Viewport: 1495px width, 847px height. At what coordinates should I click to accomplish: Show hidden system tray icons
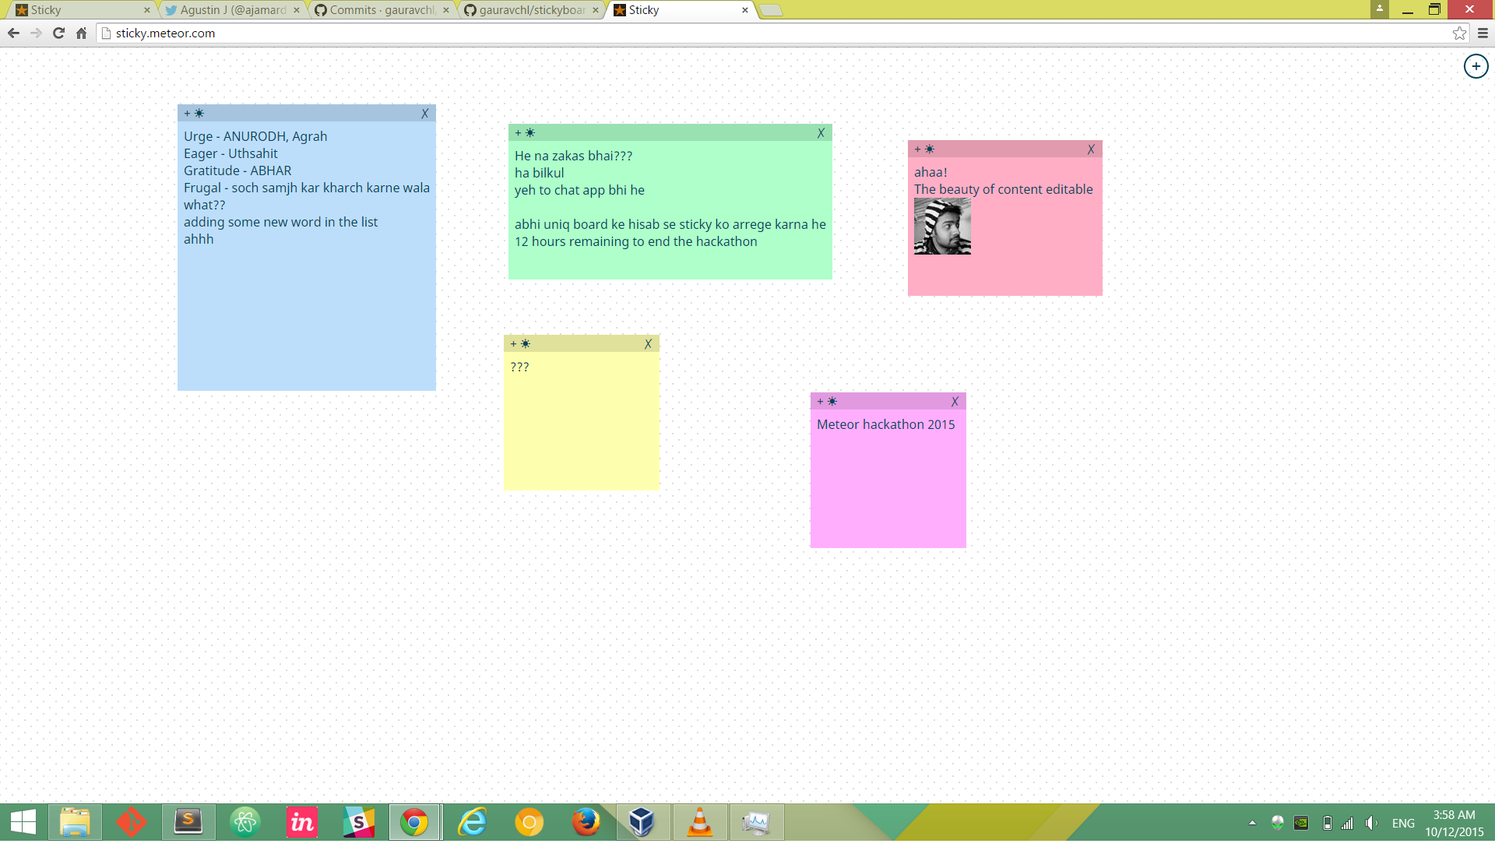pos(1252,823)
